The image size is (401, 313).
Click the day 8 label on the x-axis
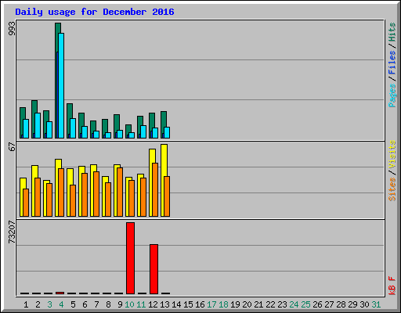click(108, 304)
